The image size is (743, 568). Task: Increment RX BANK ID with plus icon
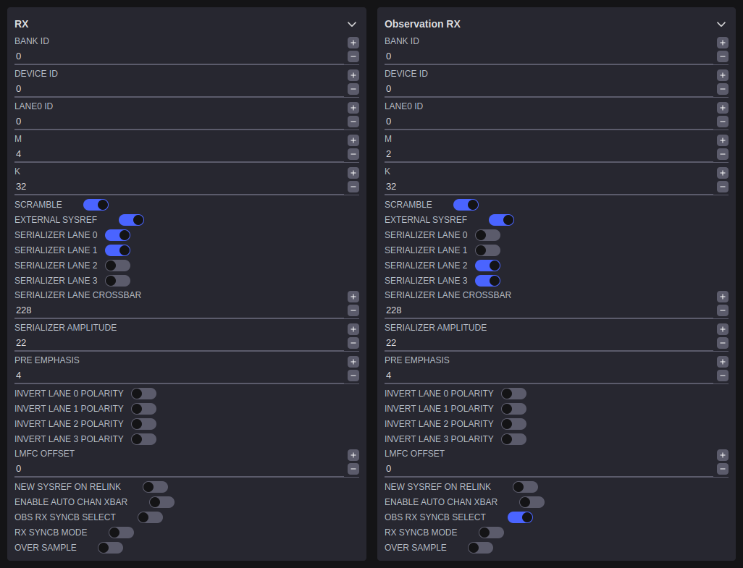coord(353,43)
